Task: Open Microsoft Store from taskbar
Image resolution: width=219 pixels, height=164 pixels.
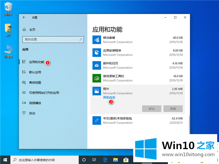Action: tap(126, 160)
